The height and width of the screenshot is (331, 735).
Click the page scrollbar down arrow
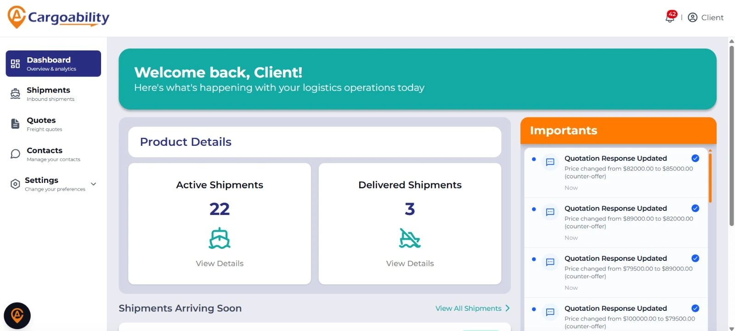coord(731,328)
